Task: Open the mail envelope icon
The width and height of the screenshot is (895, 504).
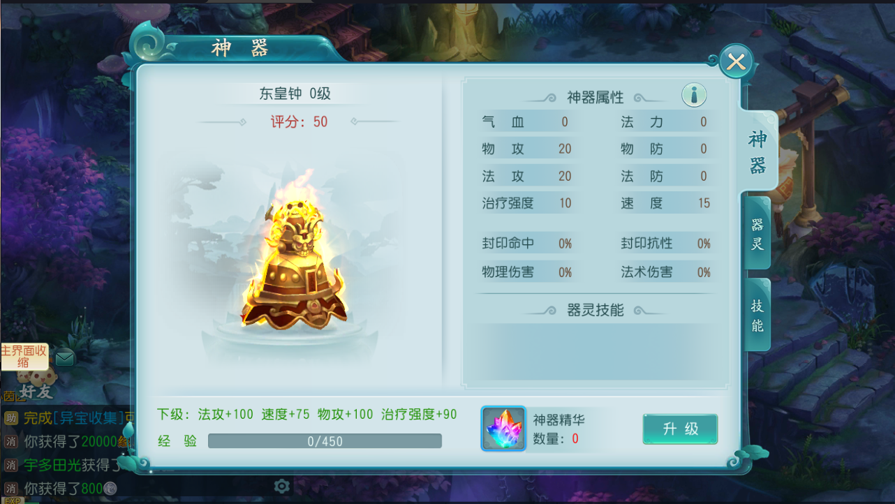Action: tap(65, 358)
